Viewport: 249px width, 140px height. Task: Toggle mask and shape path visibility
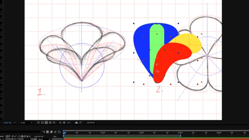[46, 122]
